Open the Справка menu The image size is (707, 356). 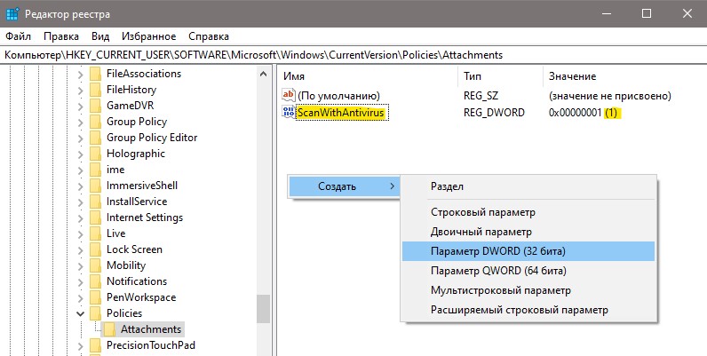click(209, 36)
